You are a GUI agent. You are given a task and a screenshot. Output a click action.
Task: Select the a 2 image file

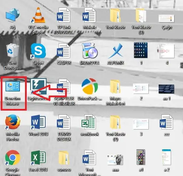[167, 157]
